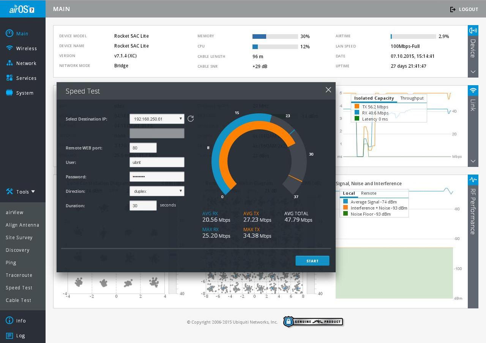Expand the Tools menu arrow
The width and height of the screenshot is (486, 343).
[33, 192]
